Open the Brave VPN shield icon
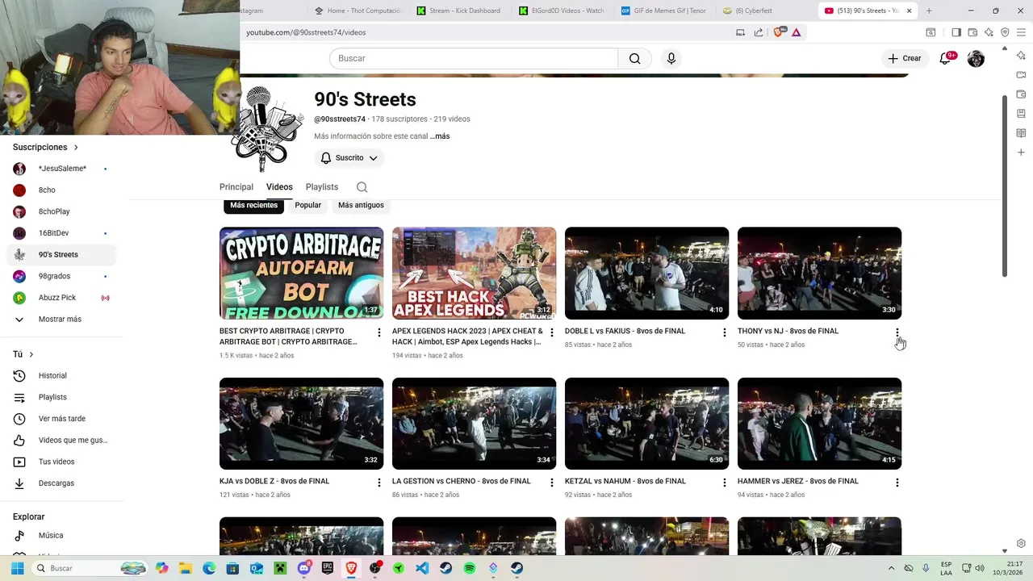The width and height of the screenshot is (1033, 581). [1005, 32]
